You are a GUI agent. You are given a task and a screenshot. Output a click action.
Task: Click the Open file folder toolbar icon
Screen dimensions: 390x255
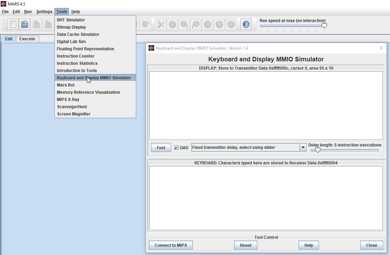click(24, 24)
